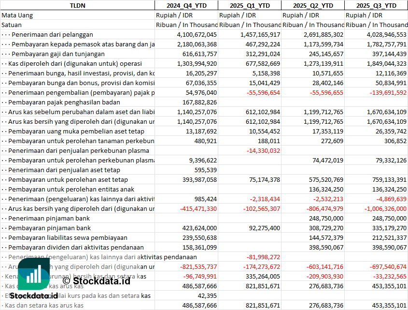Select the 2024_Q4_YTD column header

pyautogui.click(x=186, y=5)
